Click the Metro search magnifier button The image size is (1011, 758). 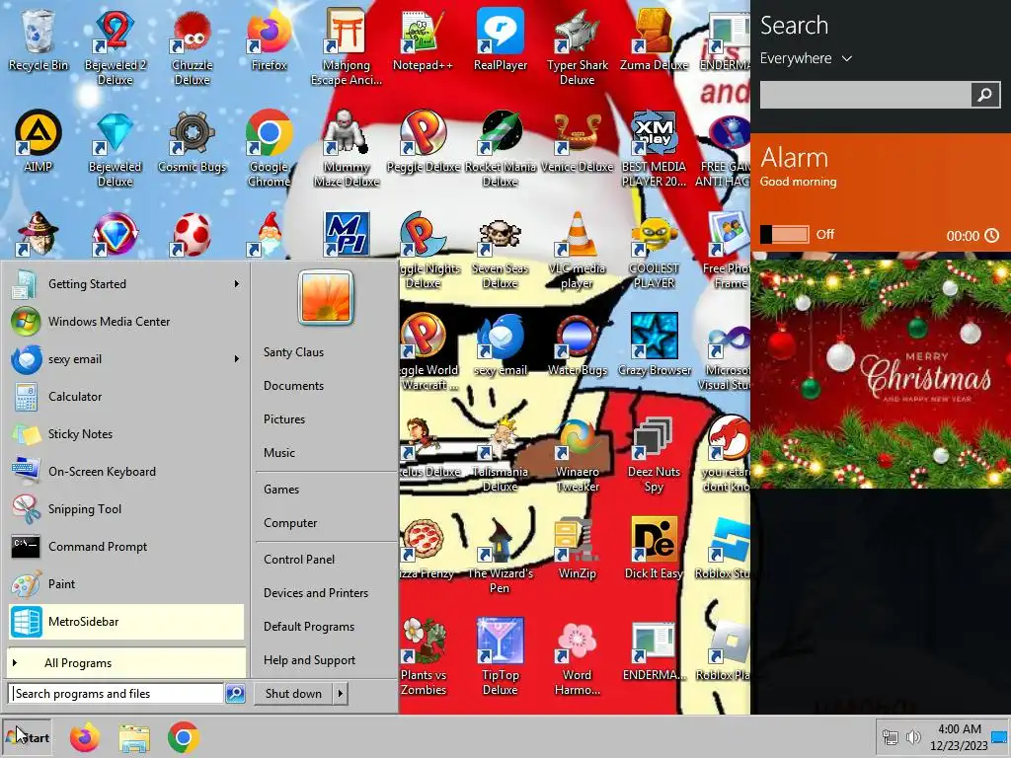pos(985,96)
